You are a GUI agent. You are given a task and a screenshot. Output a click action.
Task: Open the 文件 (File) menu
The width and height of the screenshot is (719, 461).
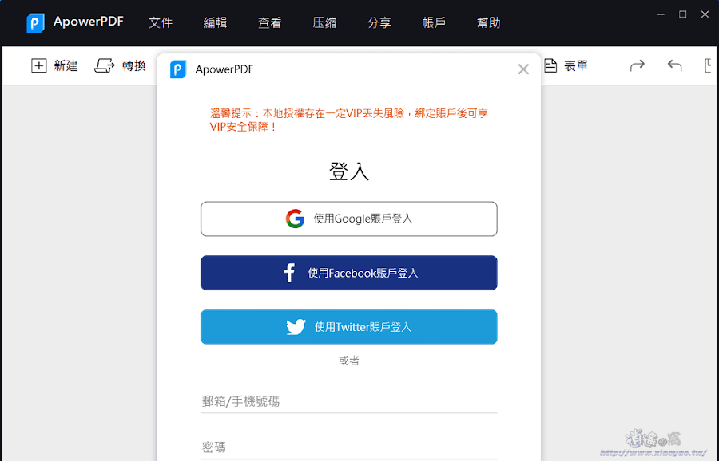[161, 22]
